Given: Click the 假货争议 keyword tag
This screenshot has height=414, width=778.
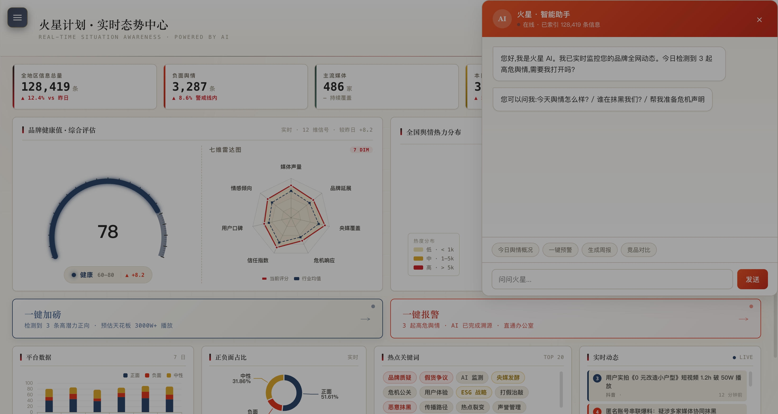Looking at the screenshot, I should 436,378.
